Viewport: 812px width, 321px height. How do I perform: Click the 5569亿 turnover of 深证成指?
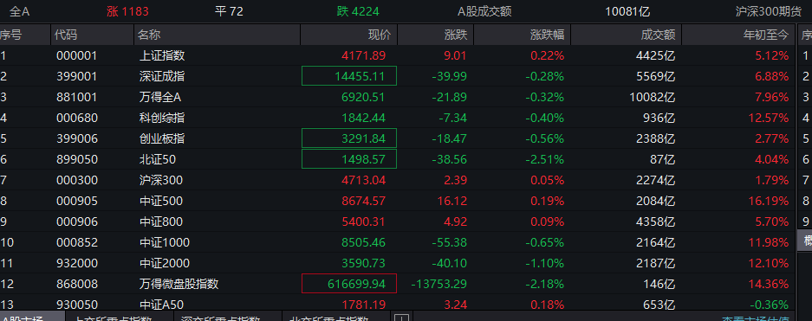pyautogui.click(x=656, y=76)
